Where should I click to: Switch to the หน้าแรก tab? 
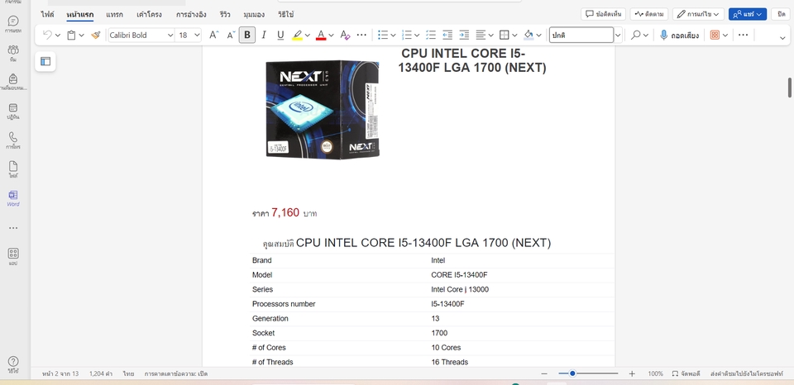[80, 14]
